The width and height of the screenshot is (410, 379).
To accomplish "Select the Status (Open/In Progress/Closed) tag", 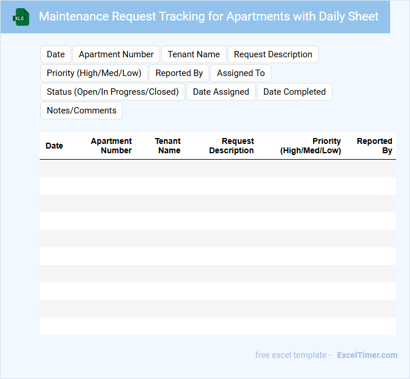I will [113, 92].
